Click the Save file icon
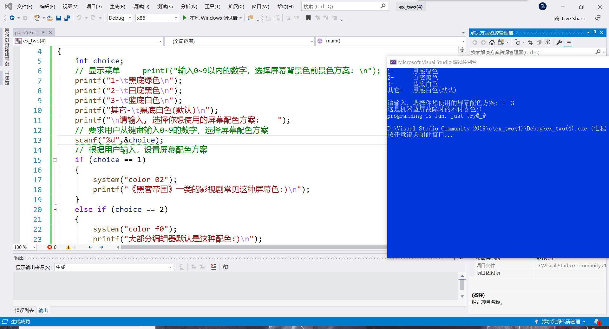The height and width of the screenshot is (329, 609). pos(58,18)
